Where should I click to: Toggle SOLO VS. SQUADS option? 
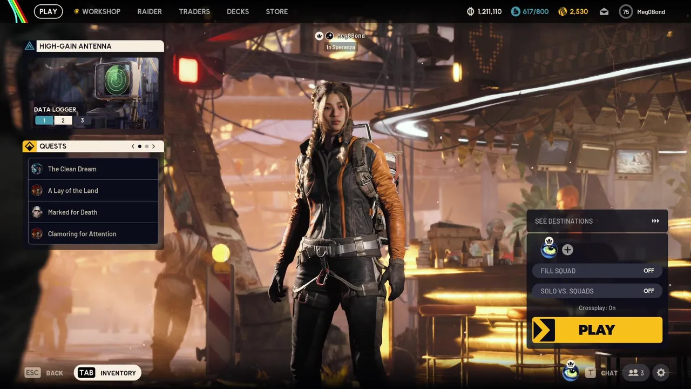[597, 291]
